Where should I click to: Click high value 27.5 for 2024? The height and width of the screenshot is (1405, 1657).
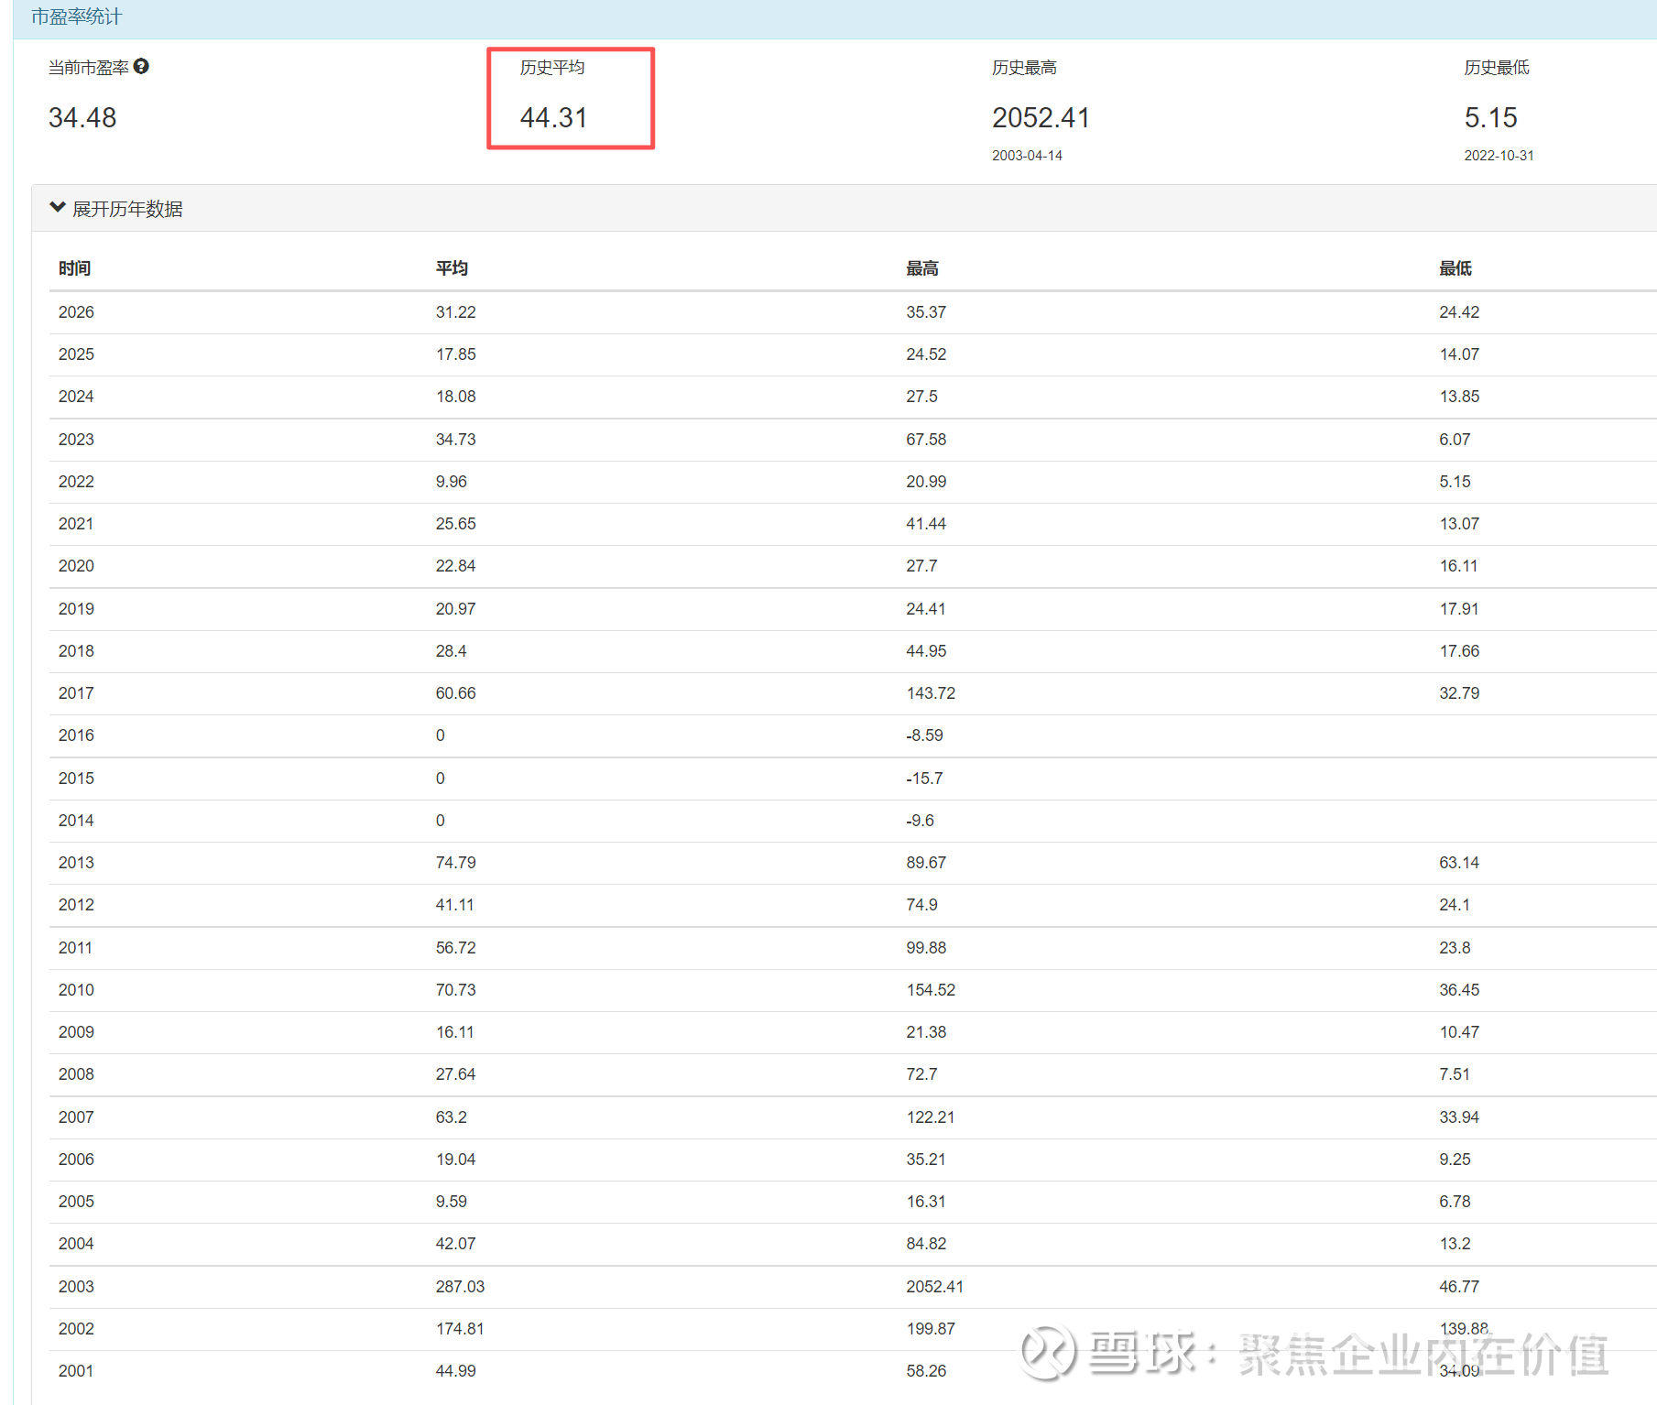pyautogui.click(x=921, y=397)
